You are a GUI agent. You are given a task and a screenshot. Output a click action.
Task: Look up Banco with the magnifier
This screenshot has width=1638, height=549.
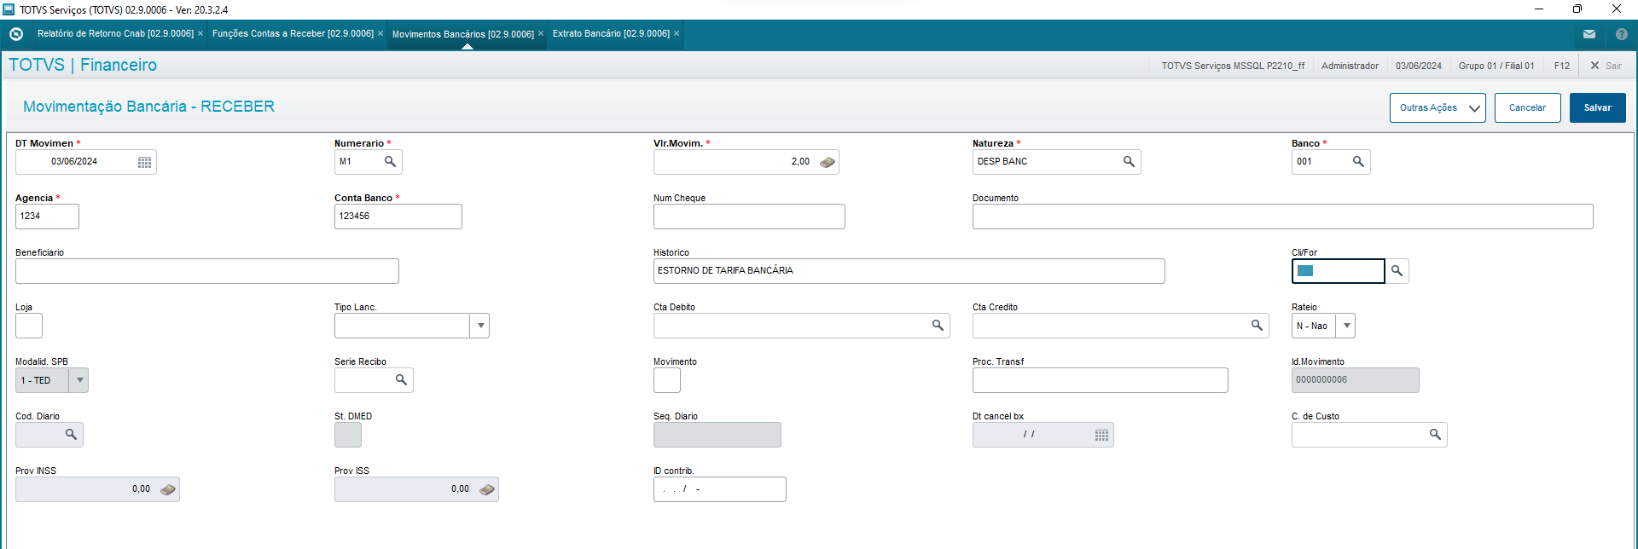[x=1358, y=161]
